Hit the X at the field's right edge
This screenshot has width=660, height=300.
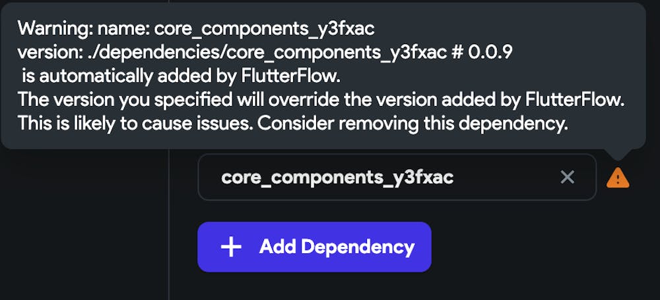click(567, 177)
